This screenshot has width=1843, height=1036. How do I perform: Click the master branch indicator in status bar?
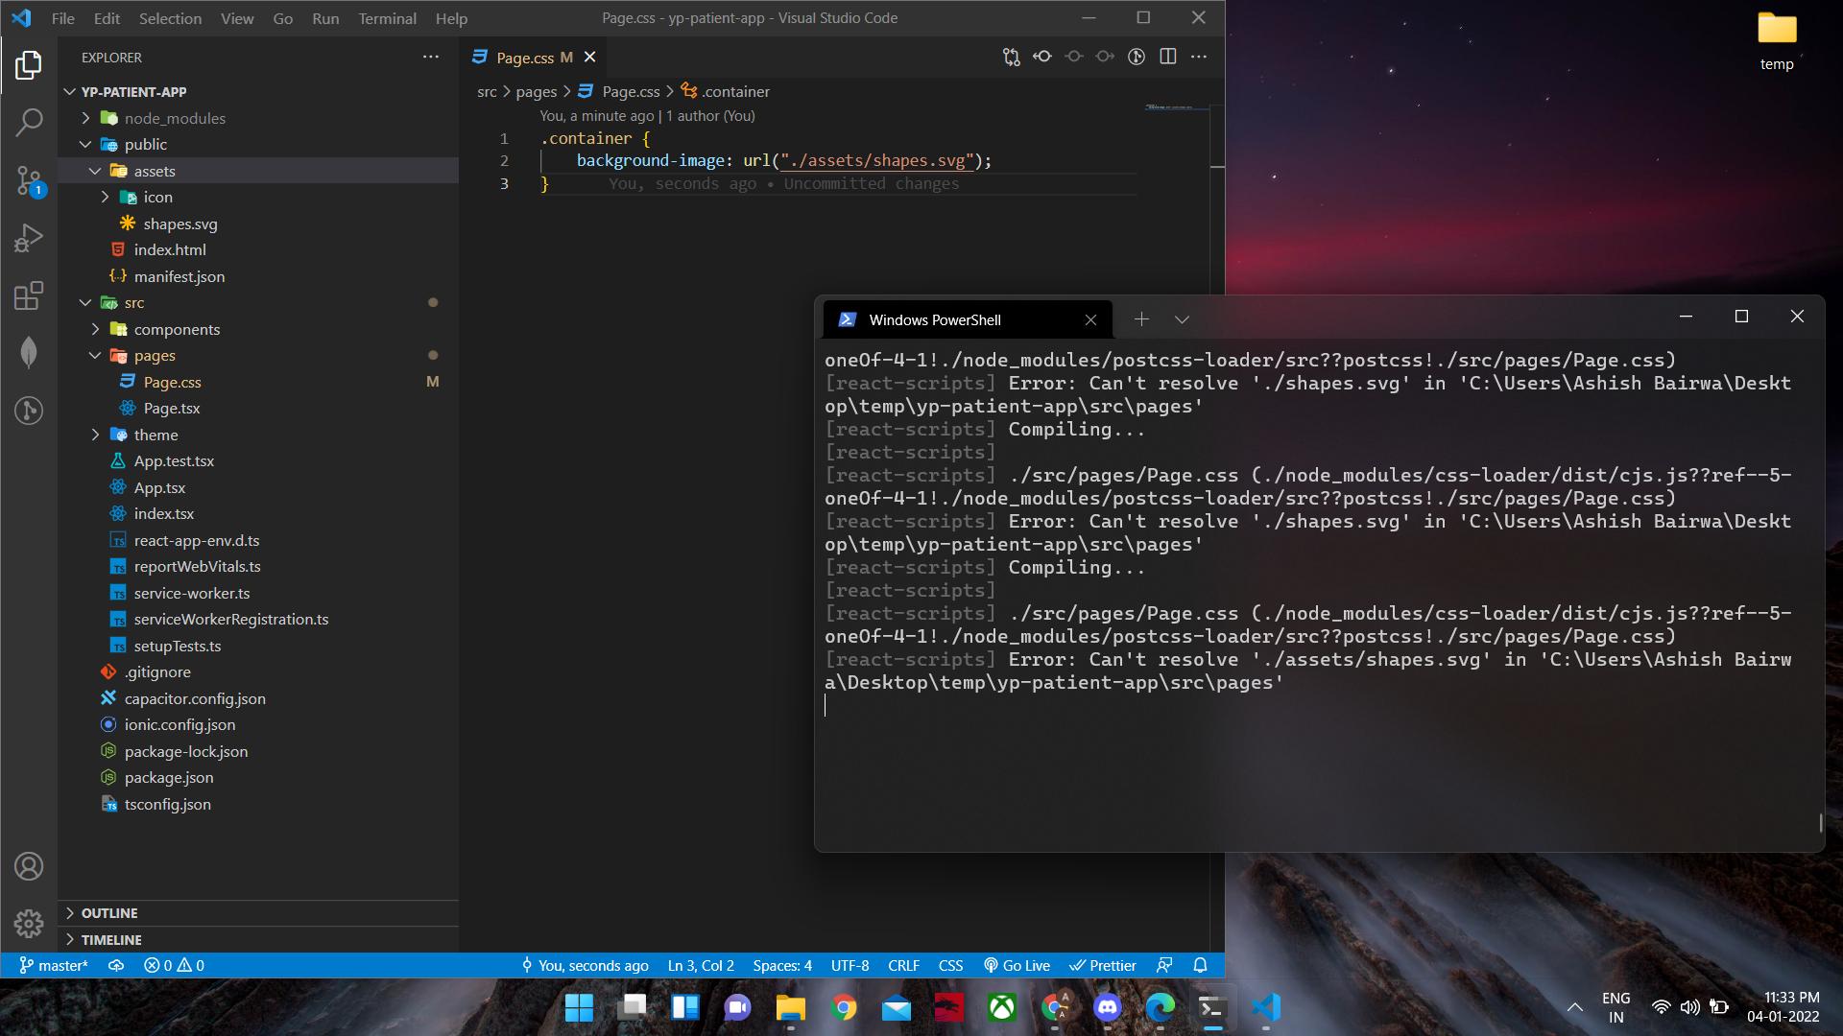coord(54,965)
